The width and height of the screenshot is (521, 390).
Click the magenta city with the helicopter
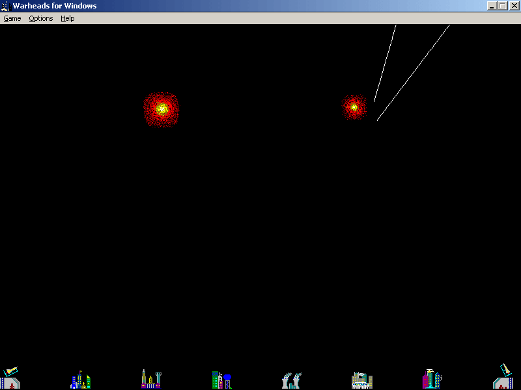tap(432, 379)
